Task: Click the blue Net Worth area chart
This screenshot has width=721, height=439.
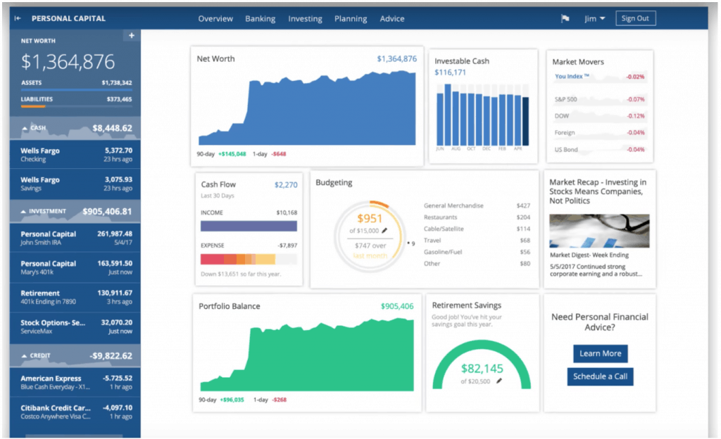Action: (307, 108)
